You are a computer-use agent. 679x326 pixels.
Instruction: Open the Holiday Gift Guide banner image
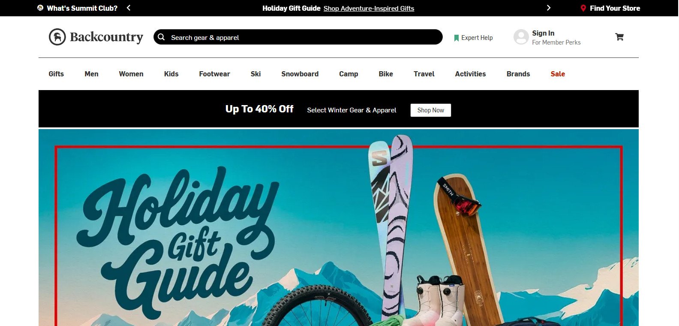coord(339,227)
